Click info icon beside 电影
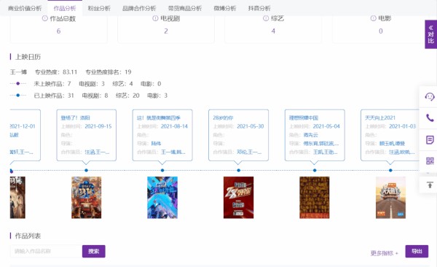The width and height of the screenshot is (437, 267). 373,18
